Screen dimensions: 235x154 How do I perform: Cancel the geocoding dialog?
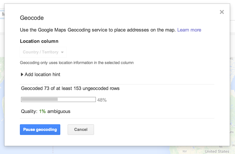click(81, 129)
